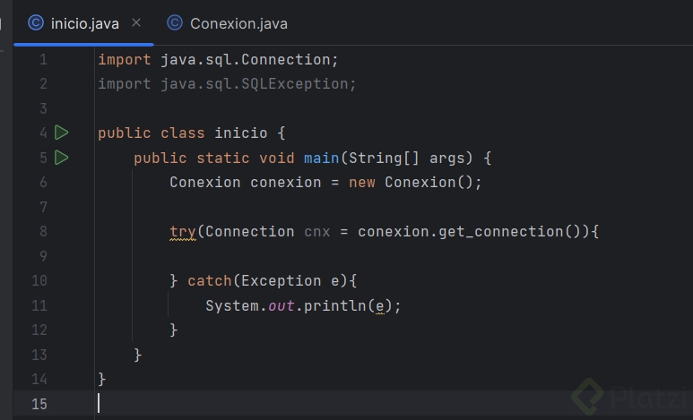This screenshot has height=420, width=693.
Task: Click the closing brace on line 14
Action: coord(102,379)
